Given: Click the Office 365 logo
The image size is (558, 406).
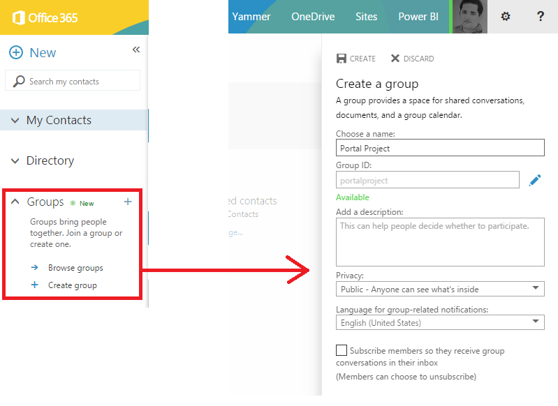Looking at the screenshot, I should point(45,17).
